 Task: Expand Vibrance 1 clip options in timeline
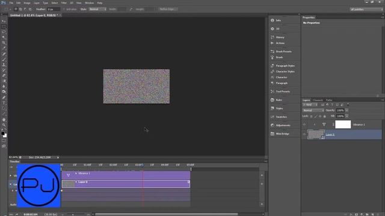76,173
